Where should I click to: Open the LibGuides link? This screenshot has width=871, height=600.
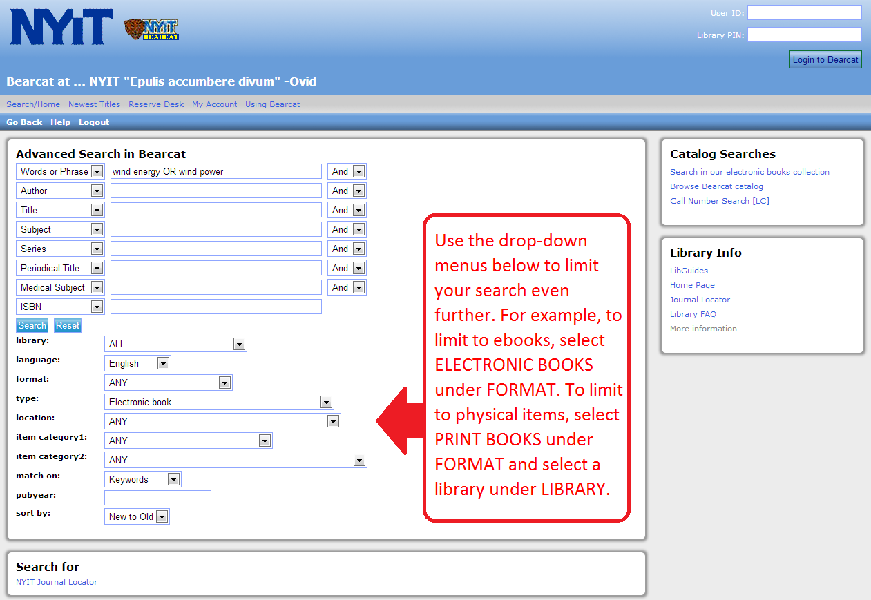pyautogui.click(x=689, y=271)
